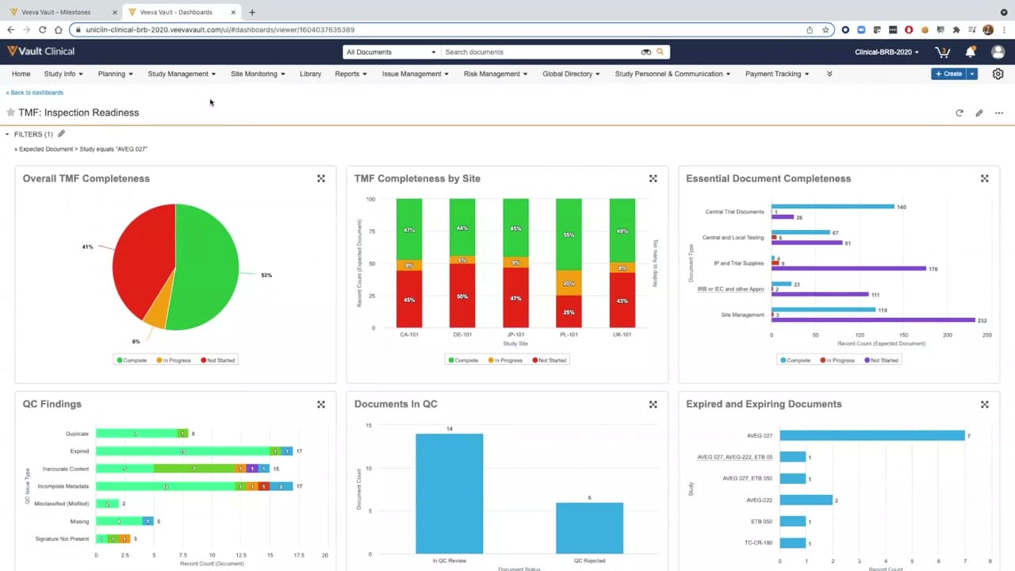Toggle In Progress legend in Essential Document Completeness
Viewport: 1015px width, 571px height.
tap(836, 360)
